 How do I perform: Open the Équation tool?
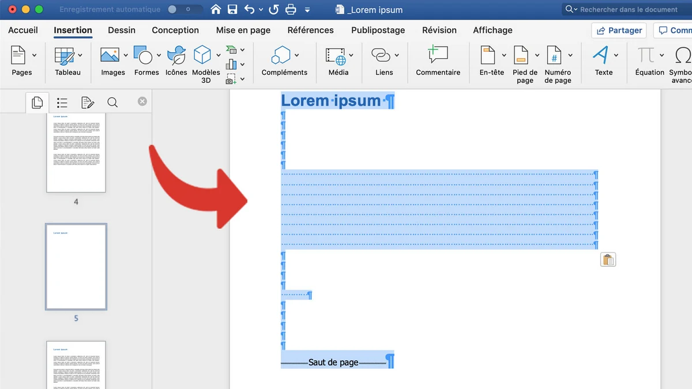[x=646, y=56]
